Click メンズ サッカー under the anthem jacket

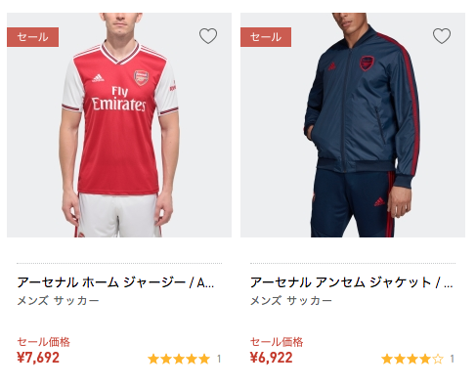[x=291, y=300]
